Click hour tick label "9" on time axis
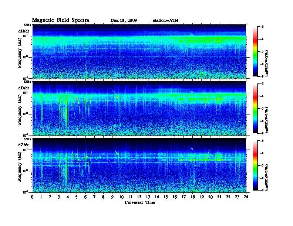Viewport: 293px width, 226px height. click(x=112, y=197)
